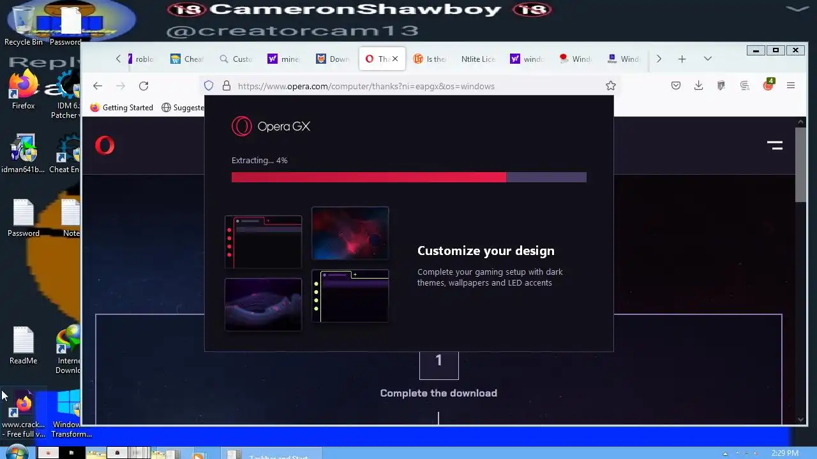Open the Opera page hamburger menu

(x=775, y=145)
